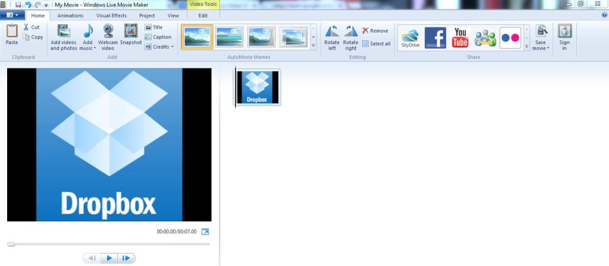Save the project from quick access toolbar

[x=18, y=5]
